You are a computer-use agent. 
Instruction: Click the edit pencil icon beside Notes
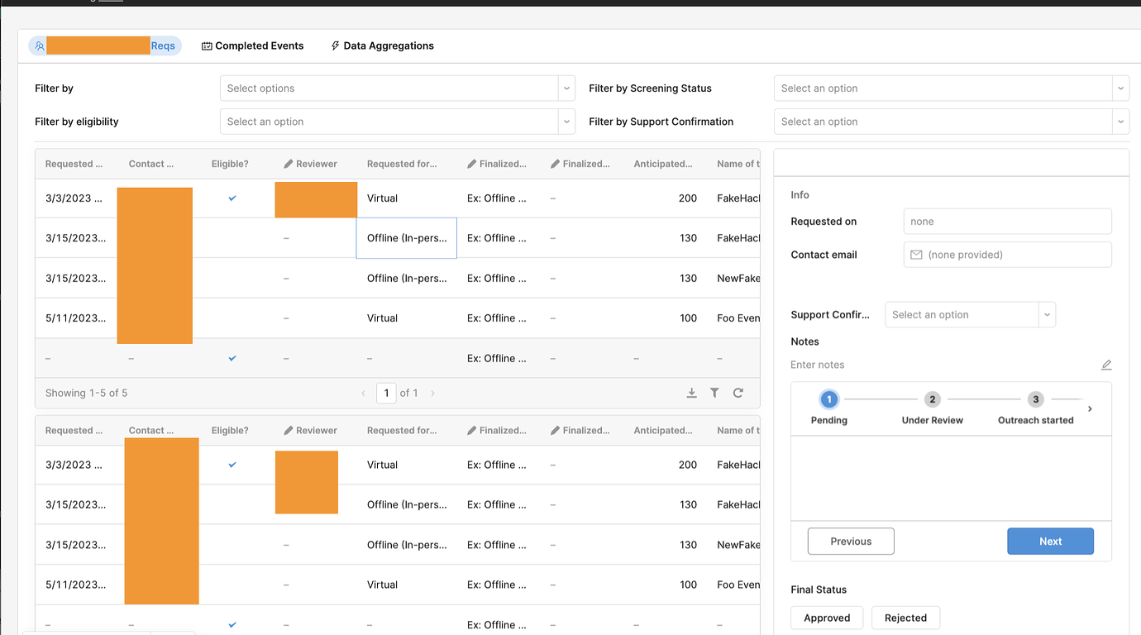(1106, 365)
